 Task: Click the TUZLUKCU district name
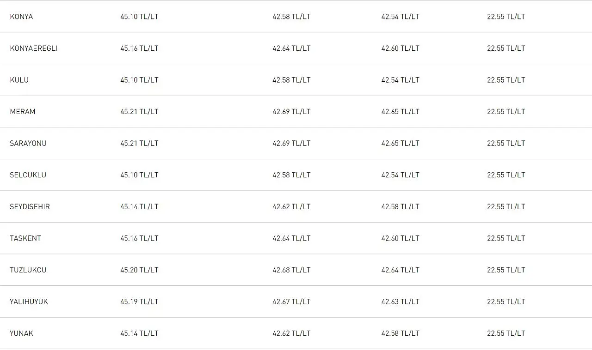(x=28, y=270)
